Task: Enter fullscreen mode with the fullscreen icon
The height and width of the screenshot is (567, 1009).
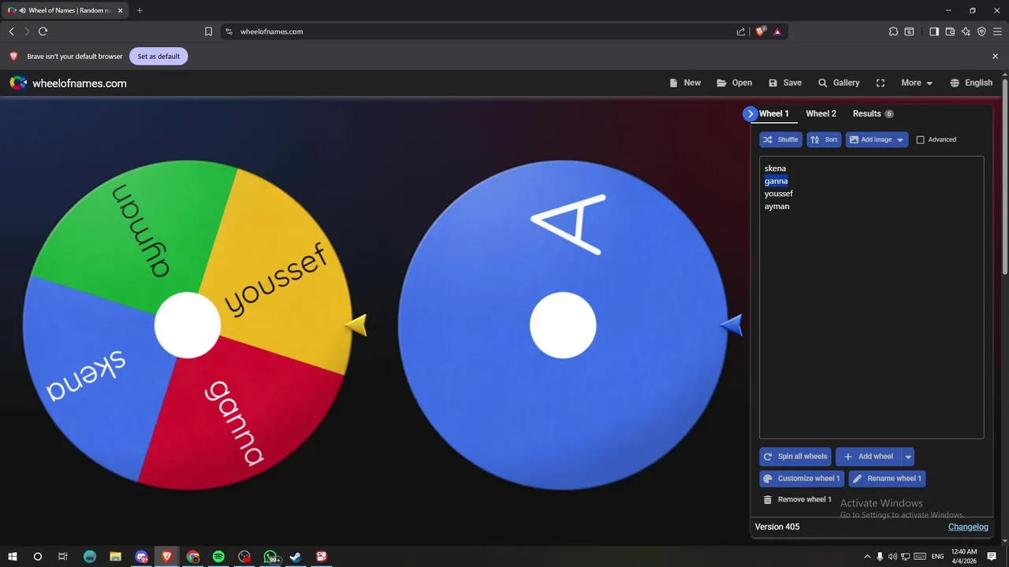Action: pyautogui.click(x=881, y=83)
